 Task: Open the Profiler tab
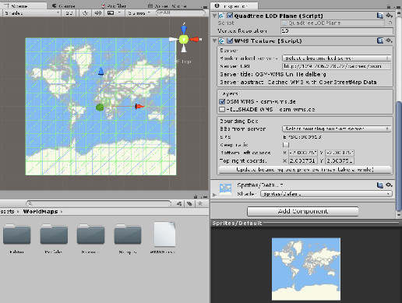[114, 5]
